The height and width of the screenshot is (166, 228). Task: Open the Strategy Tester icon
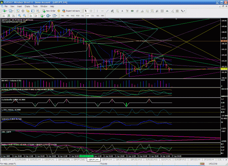(x=38, y=11)
